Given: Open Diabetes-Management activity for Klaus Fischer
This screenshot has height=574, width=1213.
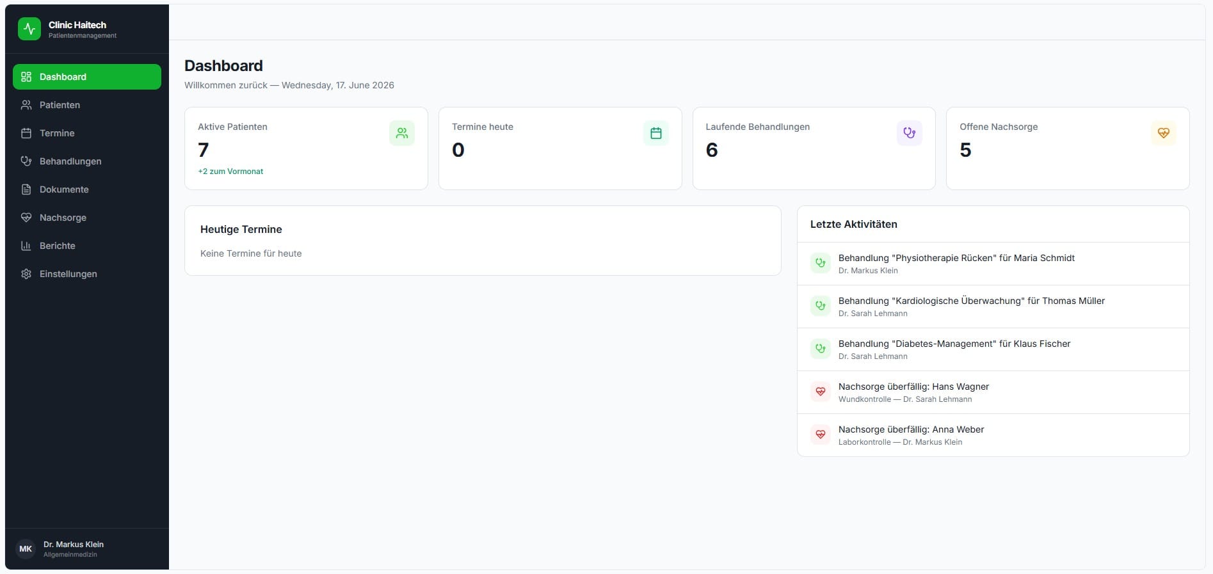Looking at the screenshot, I should 993,349.
